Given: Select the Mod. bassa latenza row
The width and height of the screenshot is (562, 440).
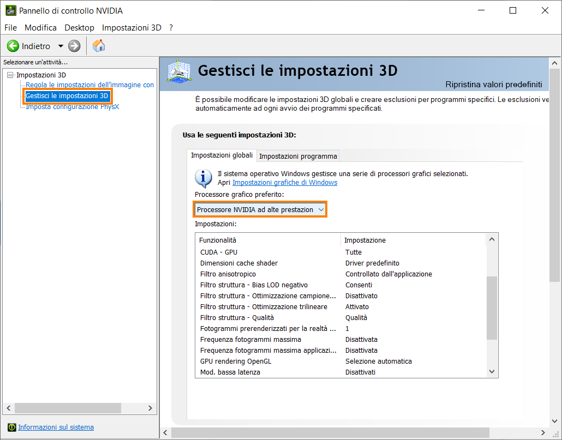Looking at the screenshot, I should [x=230, y=372].
